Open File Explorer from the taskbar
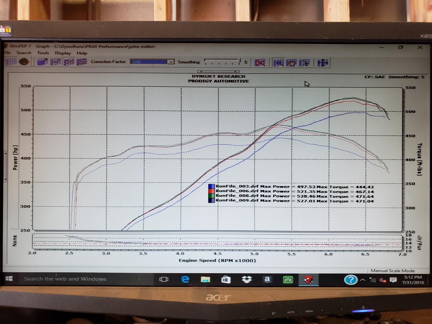 205,279
